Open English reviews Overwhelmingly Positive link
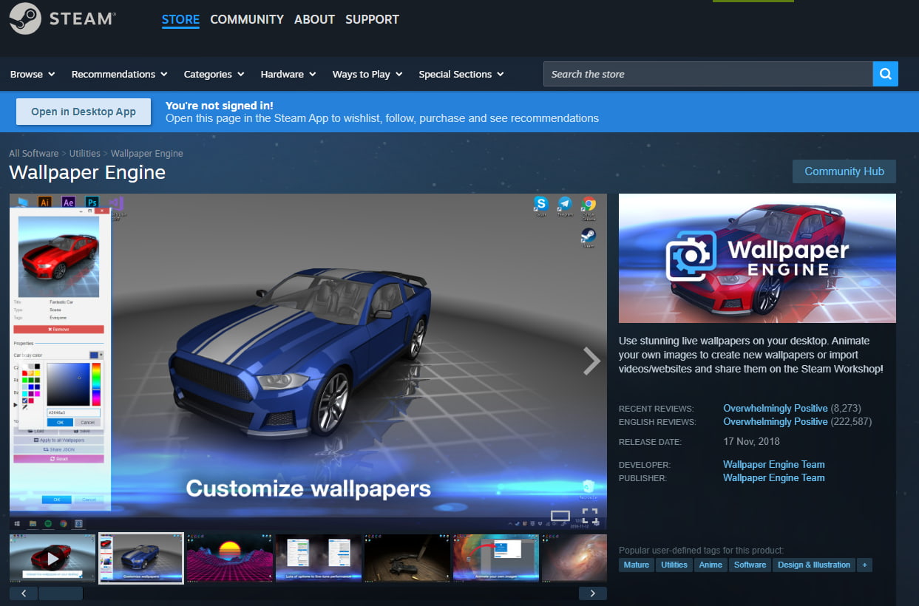The image size is (919, 606). (776, 421)
